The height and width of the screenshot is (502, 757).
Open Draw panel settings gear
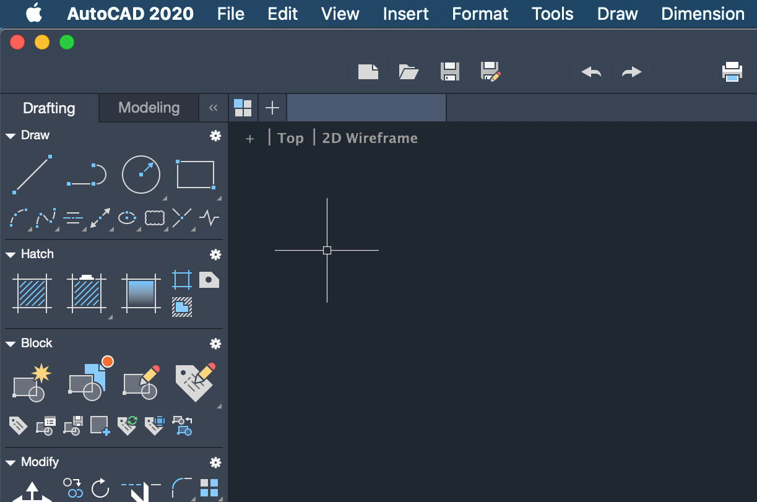coord(215,136)
